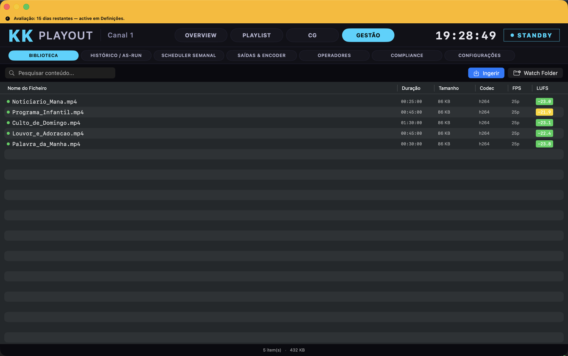This screenshot has height=356, width=568.
Task: Click h264 codec cell of Programa_Infantil.mp4
Action: point(484,112)
